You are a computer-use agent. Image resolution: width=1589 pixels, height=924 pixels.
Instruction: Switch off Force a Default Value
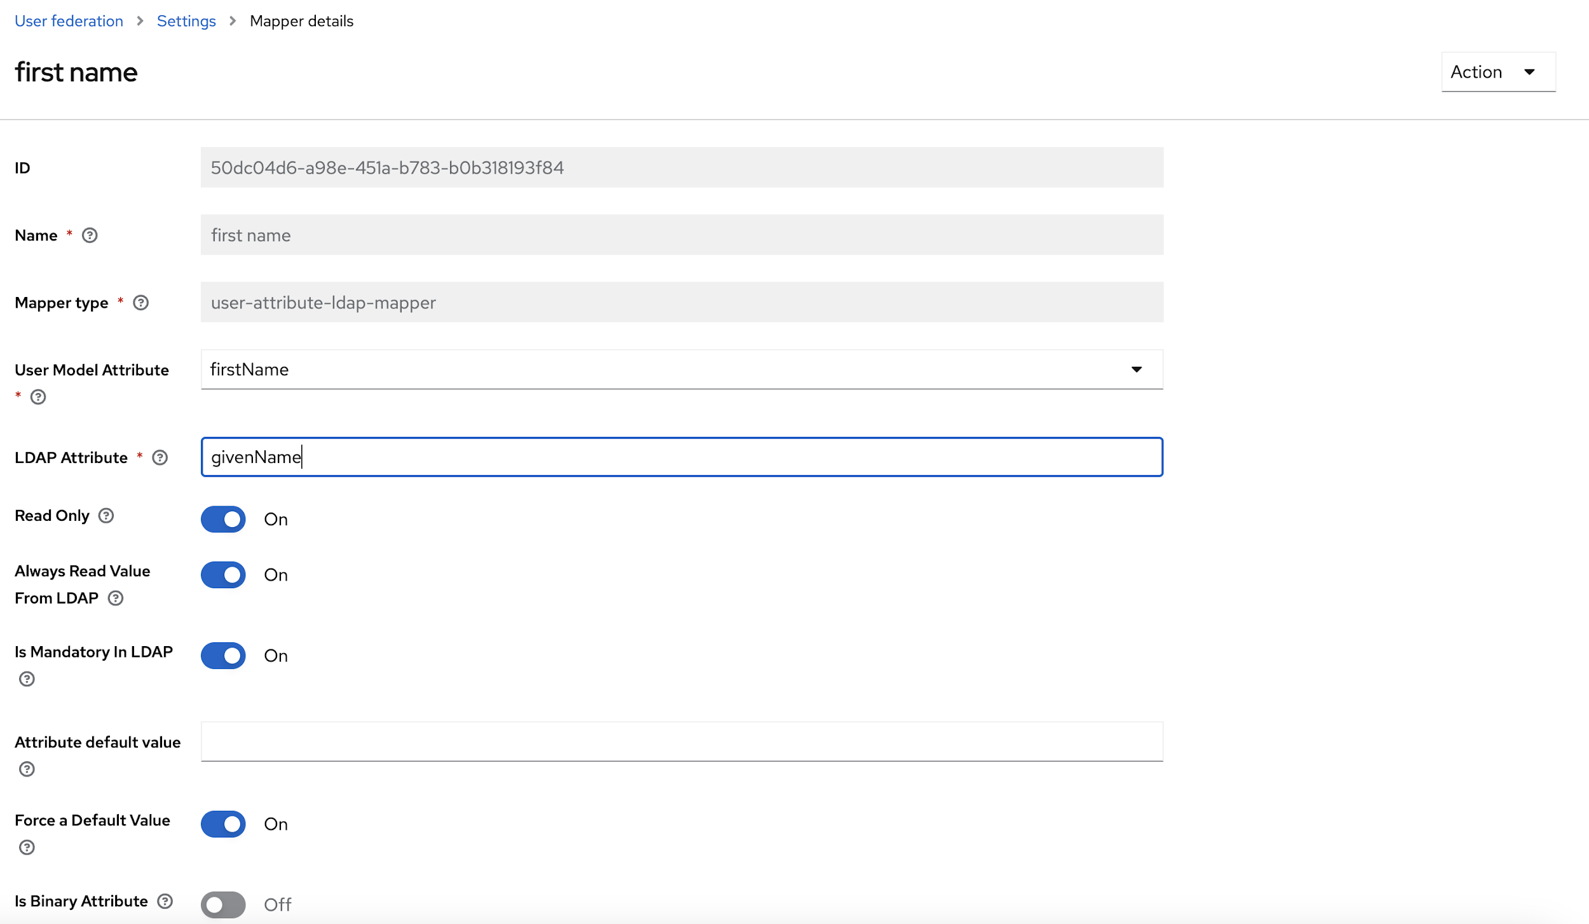223,824
